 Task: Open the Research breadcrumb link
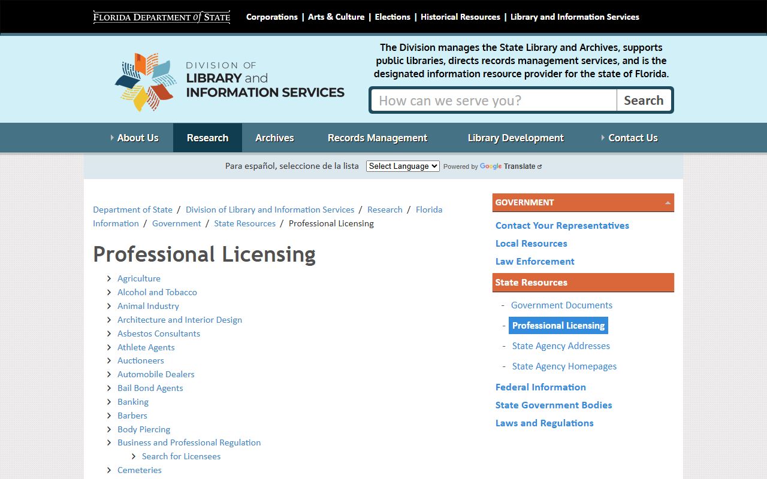pos(385,210)
